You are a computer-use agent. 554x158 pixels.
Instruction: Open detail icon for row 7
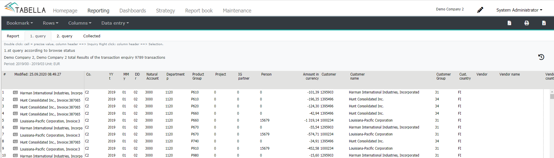pos(15,135)
